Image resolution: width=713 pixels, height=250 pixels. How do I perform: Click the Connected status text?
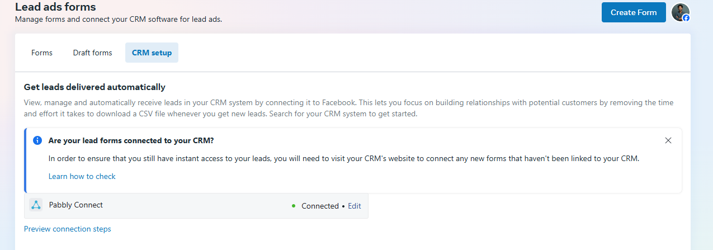[320, 206]
